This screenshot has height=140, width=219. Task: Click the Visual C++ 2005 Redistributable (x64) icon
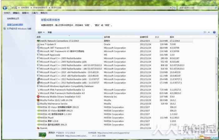point(38,62)
